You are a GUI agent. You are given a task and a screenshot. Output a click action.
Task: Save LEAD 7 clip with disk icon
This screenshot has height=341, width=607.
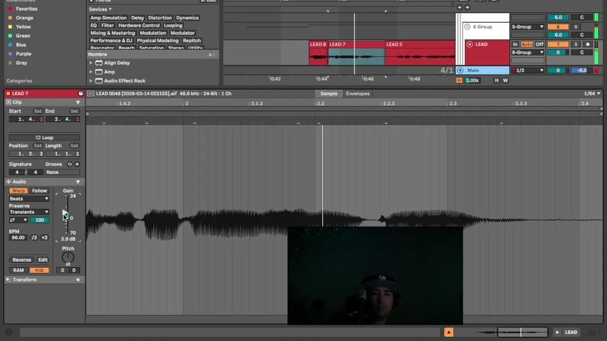(80, 93)
